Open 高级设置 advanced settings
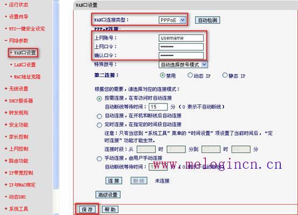 (108, 195)
